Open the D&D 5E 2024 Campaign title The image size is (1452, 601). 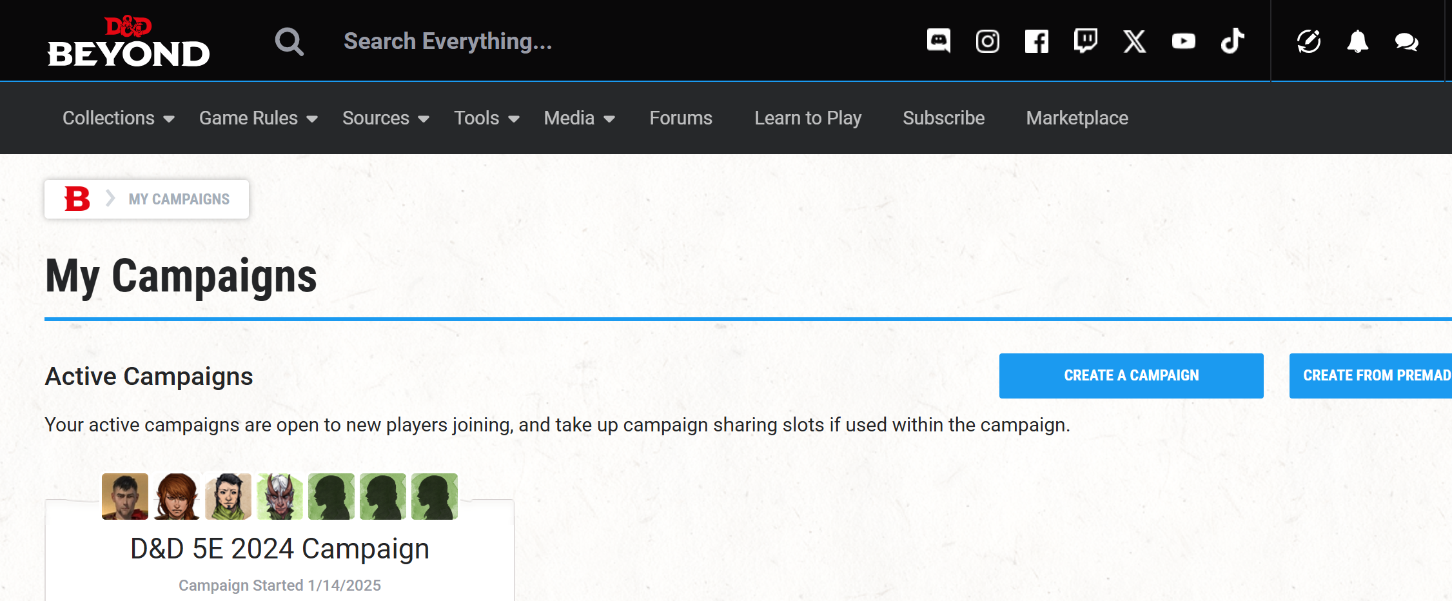(280, 549)
